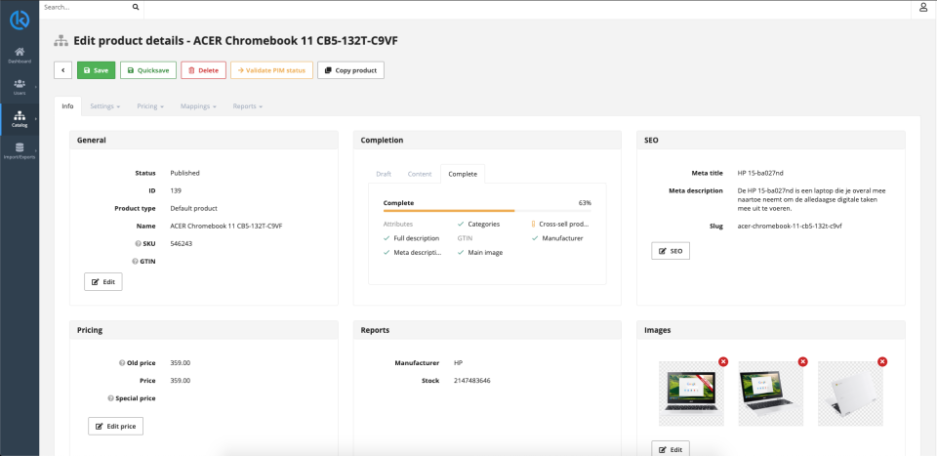Click the Full description completion item
Screen dimensions: 937x456
[x=411, y=238]
